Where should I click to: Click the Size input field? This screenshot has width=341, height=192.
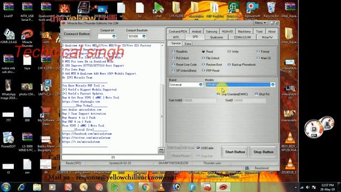249,100
